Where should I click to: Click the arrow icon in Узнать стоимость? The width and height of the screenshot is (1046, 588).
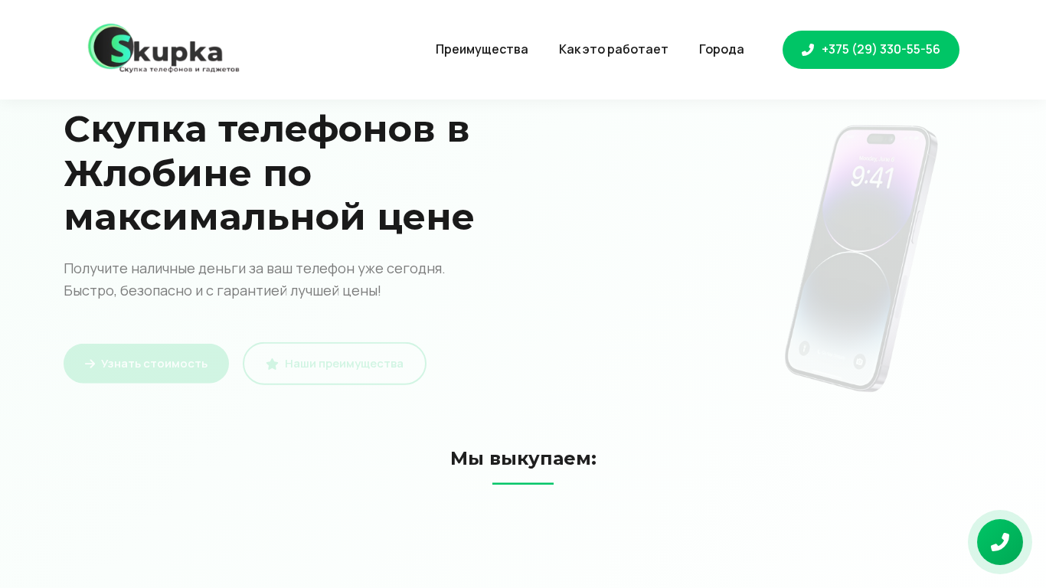tap(90, 364)
